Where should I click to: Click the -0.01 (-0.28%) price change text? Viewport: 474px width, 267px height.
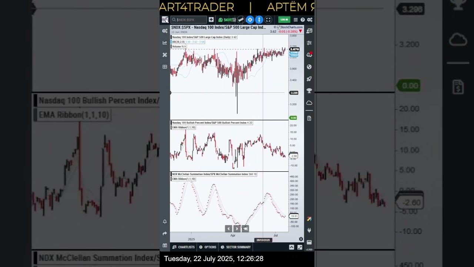[x=288, y=32]
